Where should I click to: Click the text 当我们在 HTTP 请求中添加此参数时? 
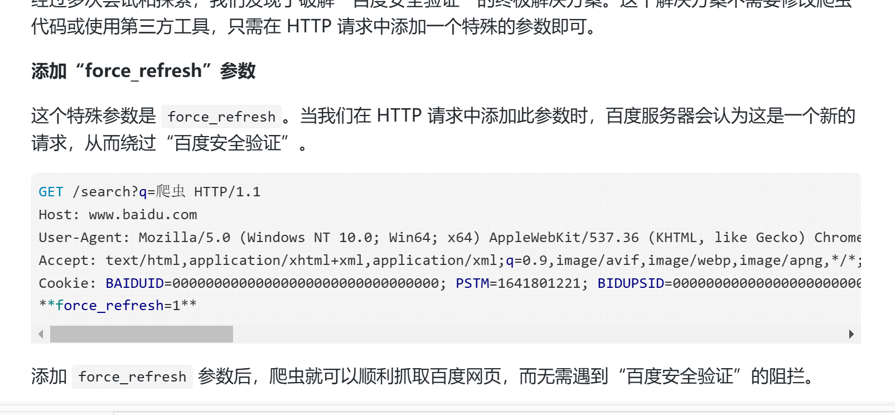click(x=444, y=116)
